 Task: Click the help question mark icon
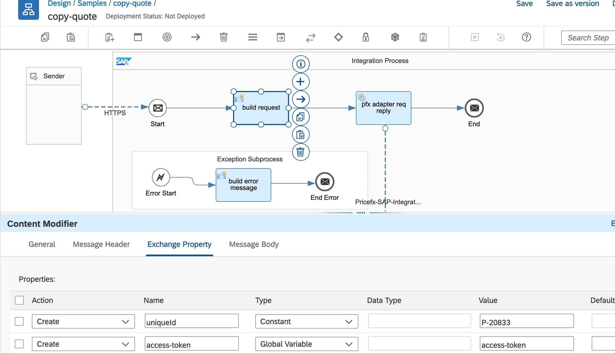pyautogui.click(x=526, y=37)
